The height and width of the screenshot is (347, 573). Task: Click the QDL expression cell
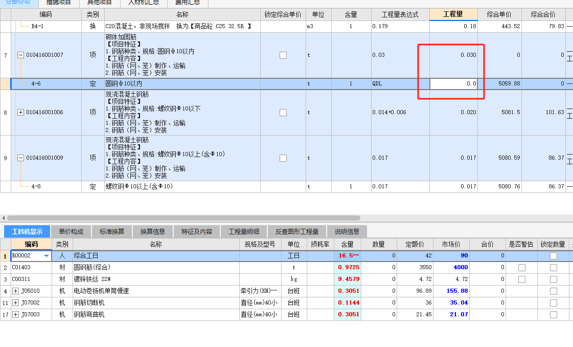(400, 84)
